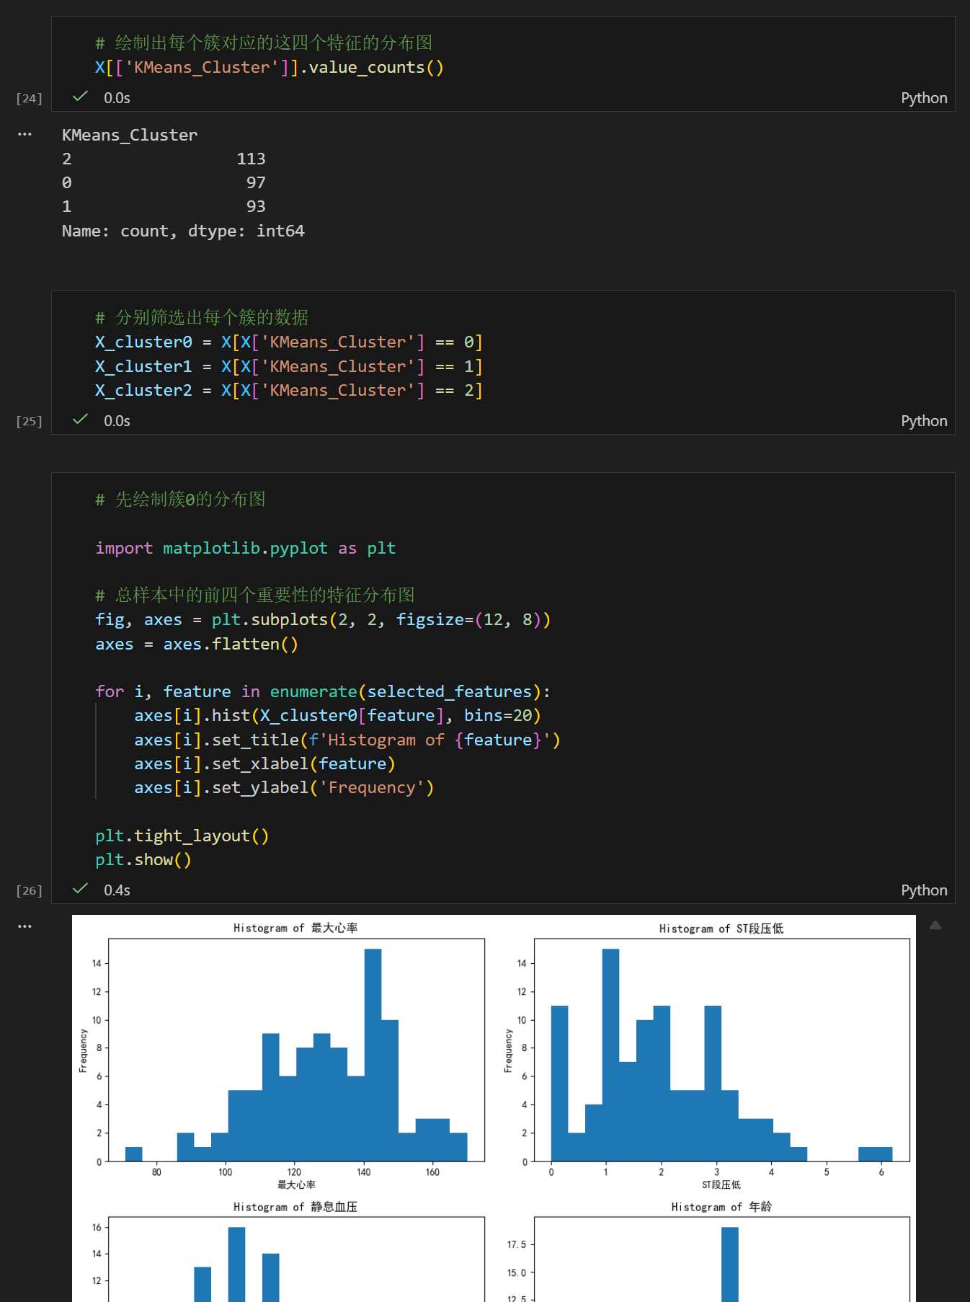970x1302 pixels.
Task: Change language of cell 24 Python label
Action: tap(924, 98)
